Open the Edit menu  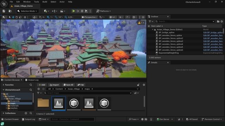(18, 2)
